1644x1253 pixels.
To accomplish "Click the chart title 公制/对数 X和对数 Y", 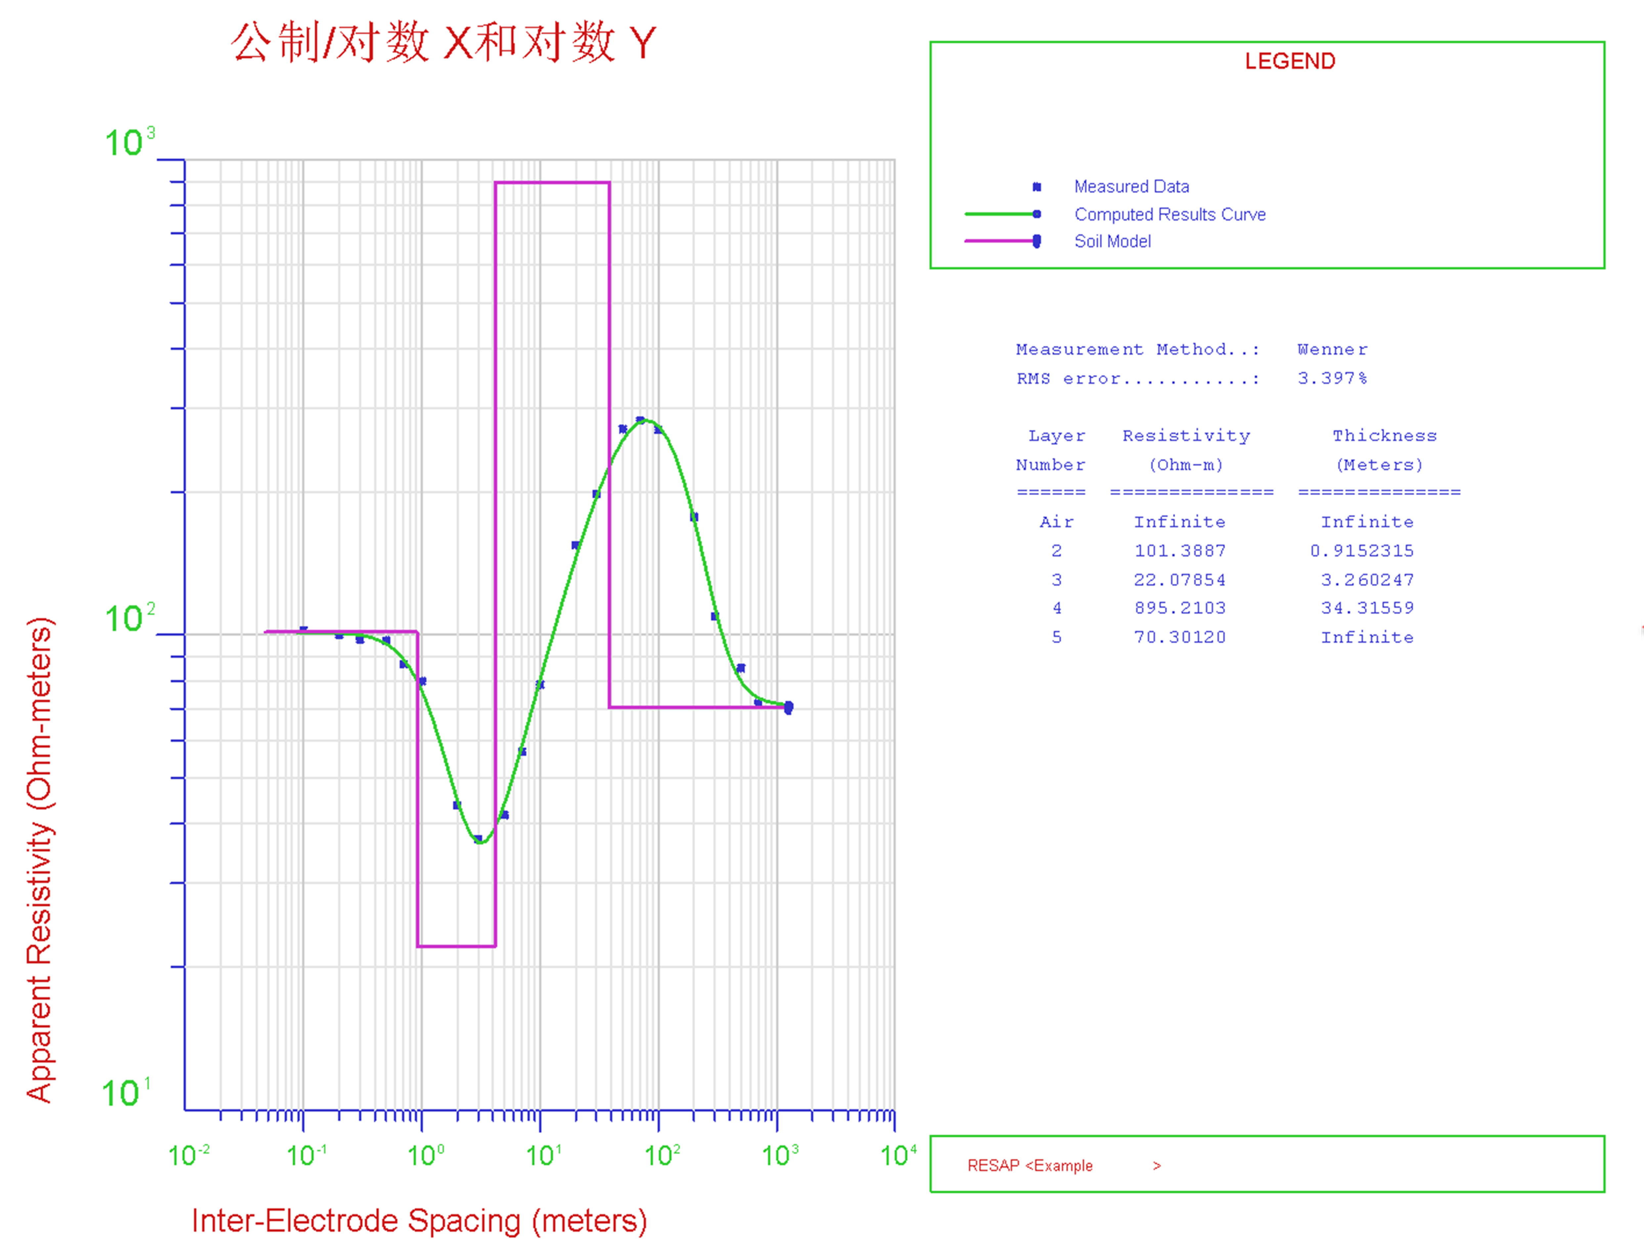I will tap(444, 42).
